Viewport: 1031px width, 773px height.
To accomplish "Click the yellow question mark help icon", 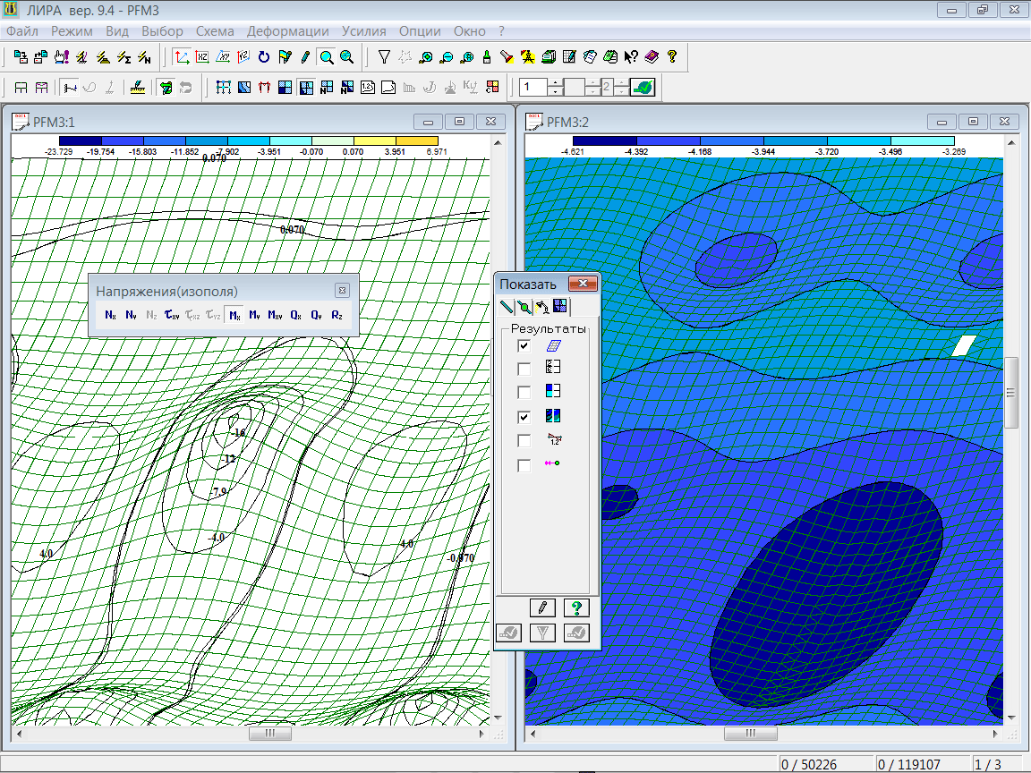I will coord(671,57).
